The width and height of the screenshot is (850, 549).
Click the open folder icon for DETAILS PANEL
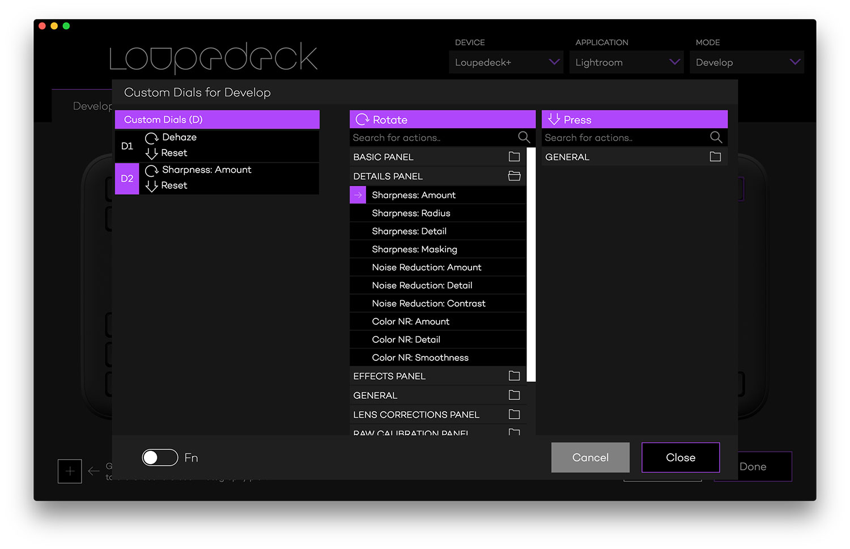point(515,176)
